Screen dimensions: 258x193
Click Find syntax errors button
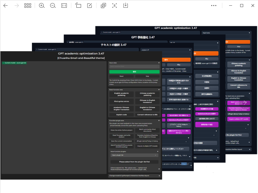121,101
